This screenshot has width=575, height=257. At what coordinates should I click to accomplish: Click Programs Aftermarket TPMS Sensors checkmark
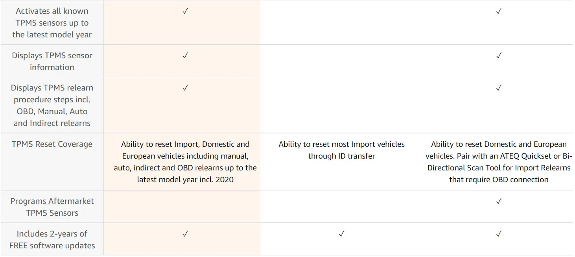point(499,201)
